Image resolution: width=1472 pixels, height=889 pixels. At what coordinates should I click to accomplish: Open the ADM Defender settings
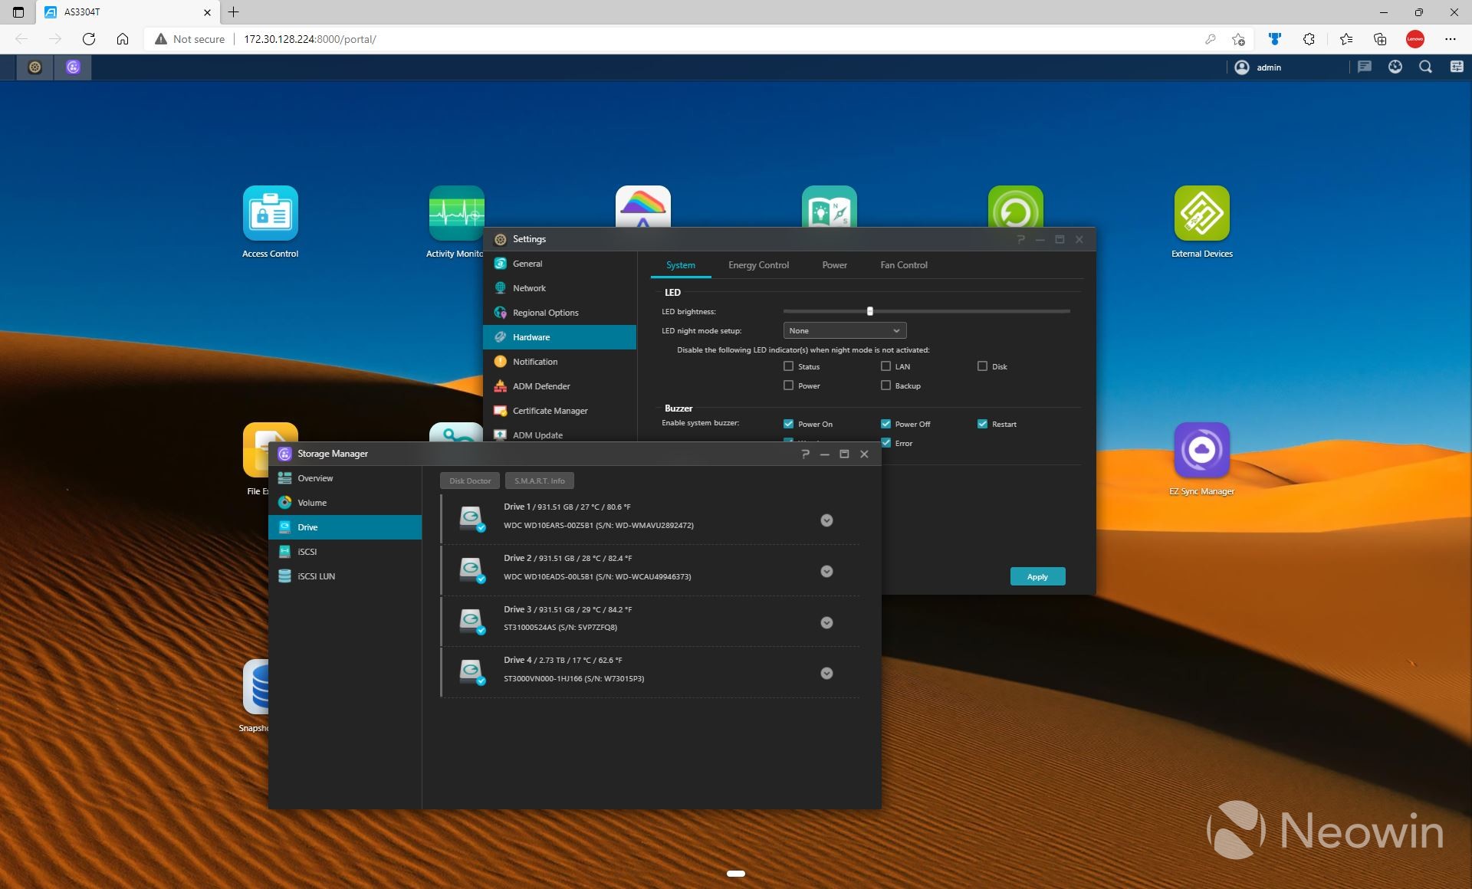point(541,385)
